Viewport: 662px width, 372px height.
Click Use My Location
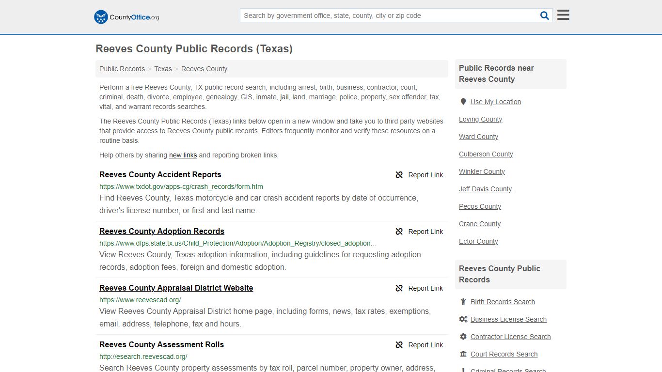496,102
